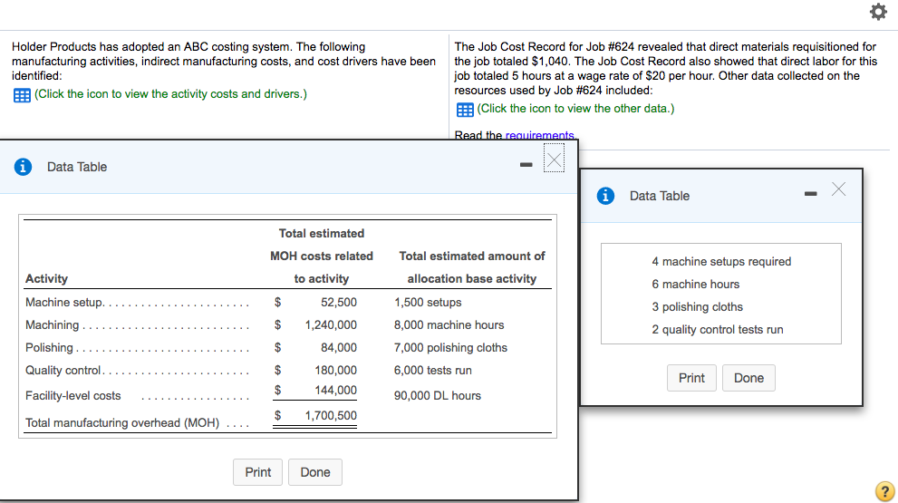Click '3 polishing cloths' line
898x503 pixels.
(x=697, y=307)
